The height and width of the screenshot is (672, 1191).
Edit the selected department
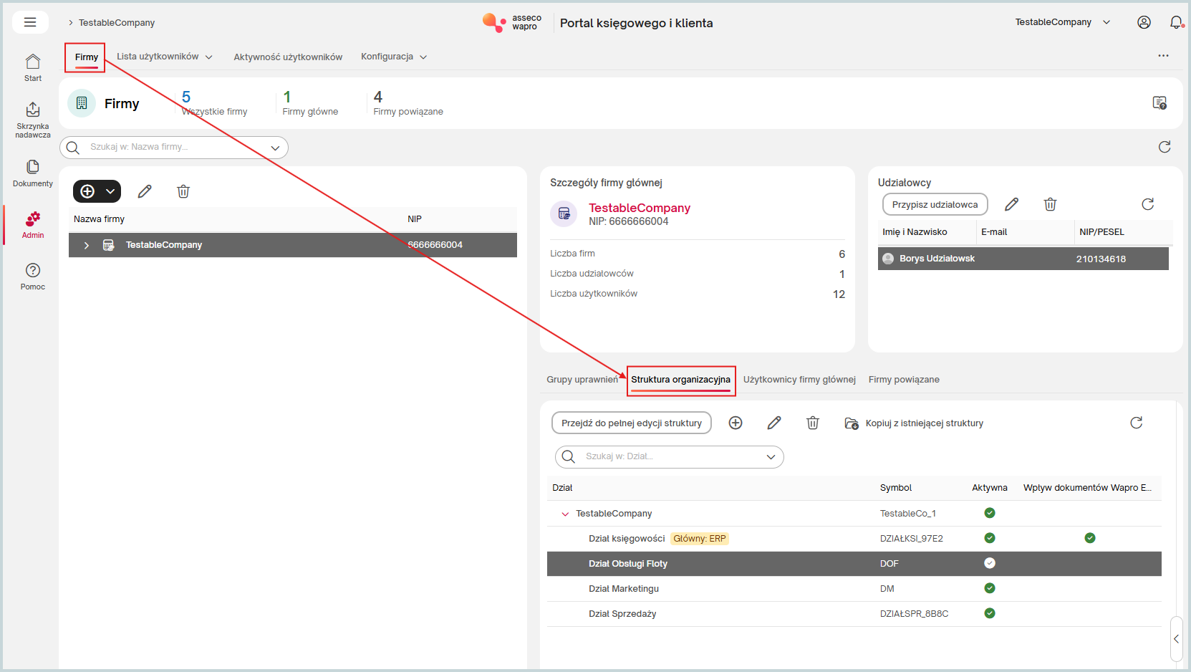pos(774,423)
